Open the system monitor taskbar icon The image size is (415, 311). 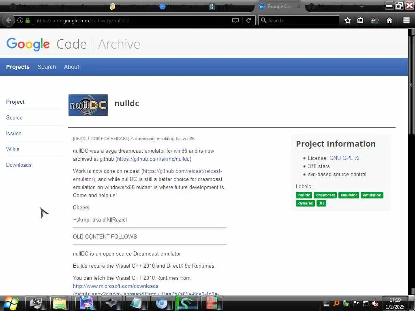point(36,303)
